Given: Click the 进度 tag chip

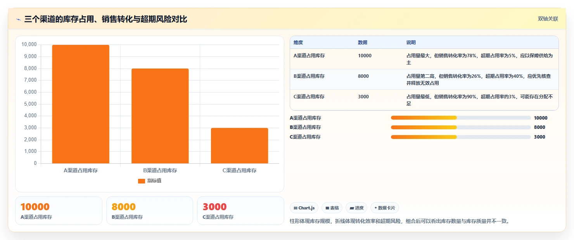Looking at the screenshot, I should click(x=356, y=208).
